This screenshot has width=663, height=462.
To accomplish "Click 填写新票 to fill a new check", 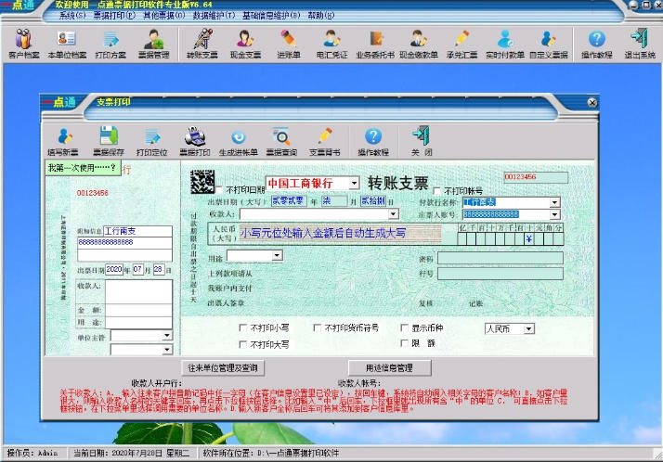I will 63,141.
